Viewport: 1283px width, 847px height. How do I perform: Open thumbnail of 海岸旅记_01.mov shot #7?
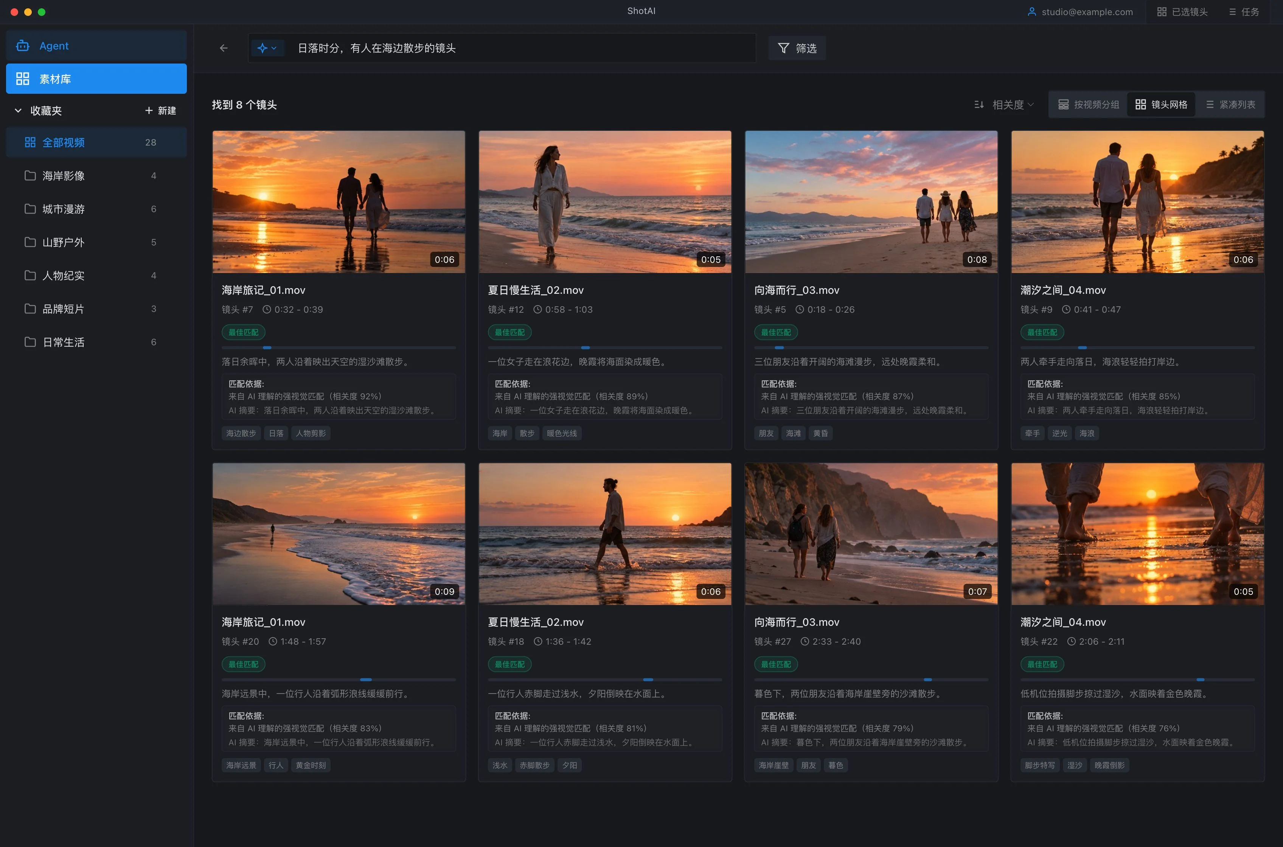coord(339,202)
